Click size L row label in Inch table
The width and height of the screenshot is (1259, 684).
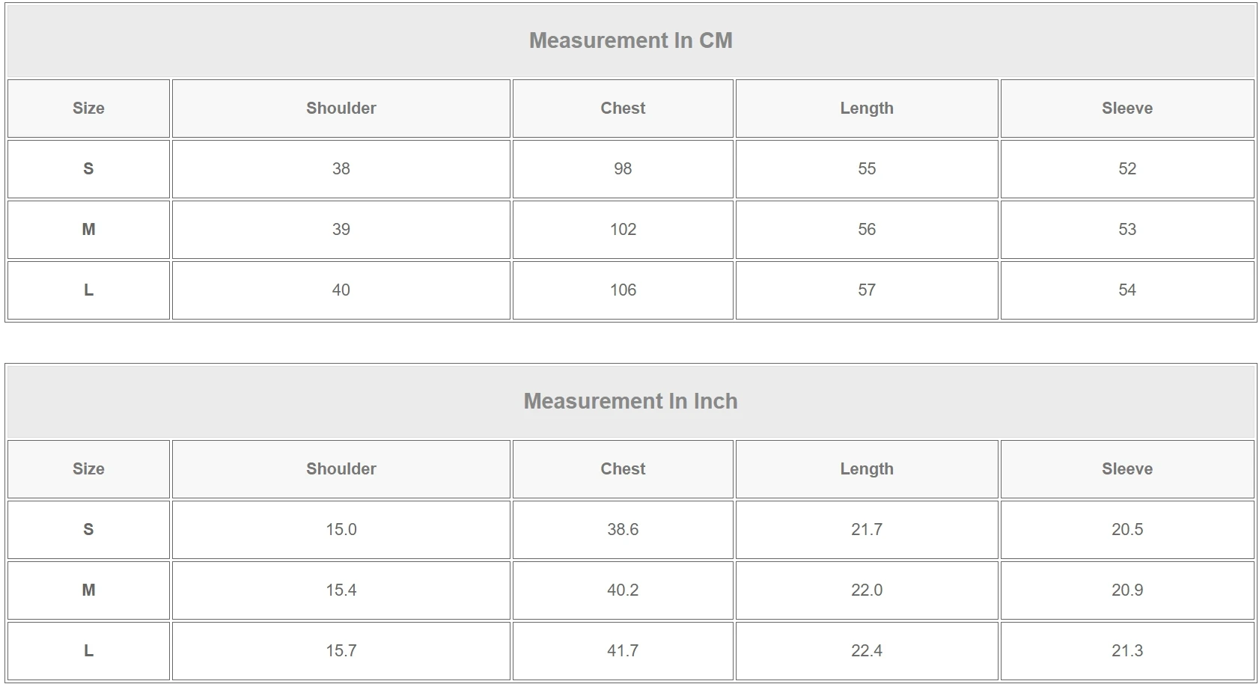pos(88,651)
